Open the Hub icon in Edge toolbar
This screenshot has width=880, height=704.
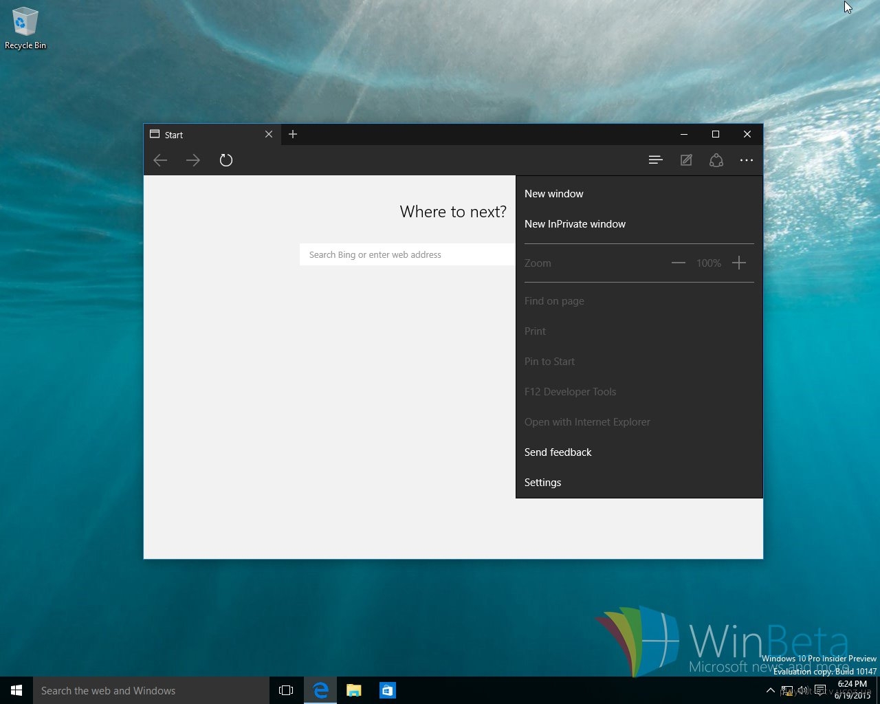point(656,160)
